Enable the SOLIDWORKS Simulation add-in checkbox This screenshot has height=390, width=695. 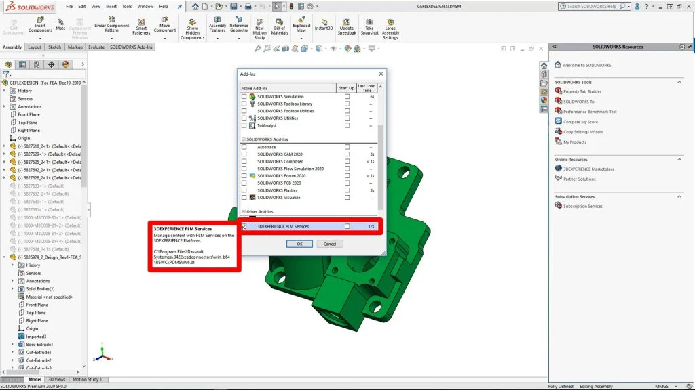[244, 97]
